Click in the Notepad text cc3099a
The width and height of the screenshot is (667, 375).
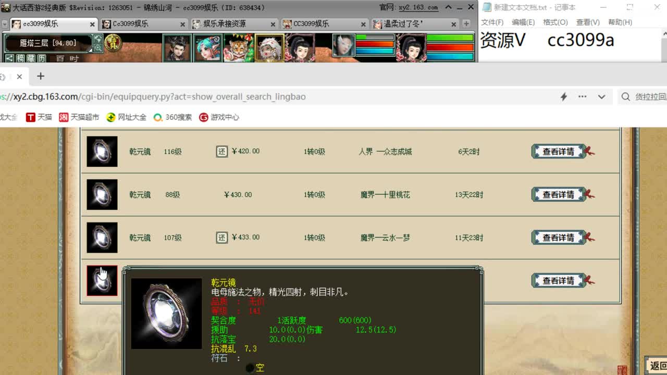tap(580, 40)
